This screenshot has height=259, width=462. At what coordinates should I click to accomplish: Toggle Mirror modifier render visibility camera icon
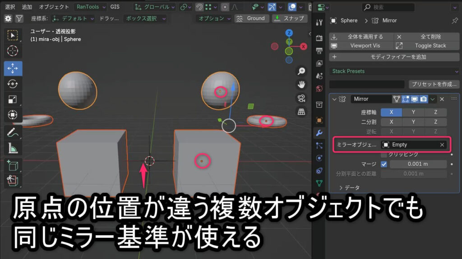click(423, 99)
